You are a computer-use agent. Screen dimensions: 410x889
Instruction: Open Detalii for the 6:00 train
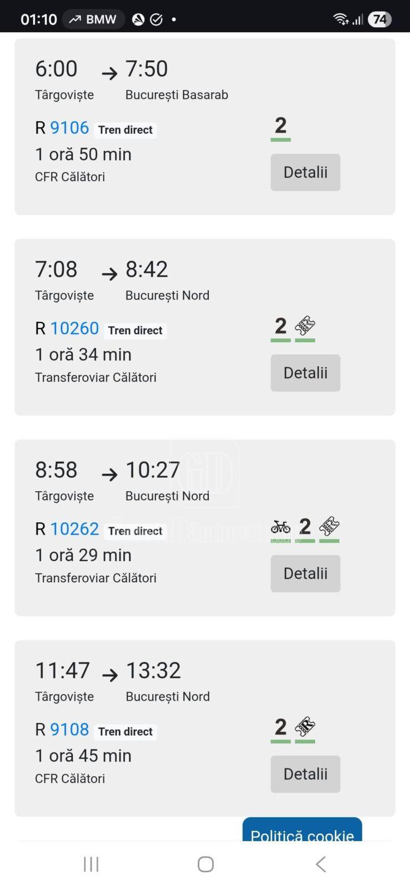tap(305, 172)
